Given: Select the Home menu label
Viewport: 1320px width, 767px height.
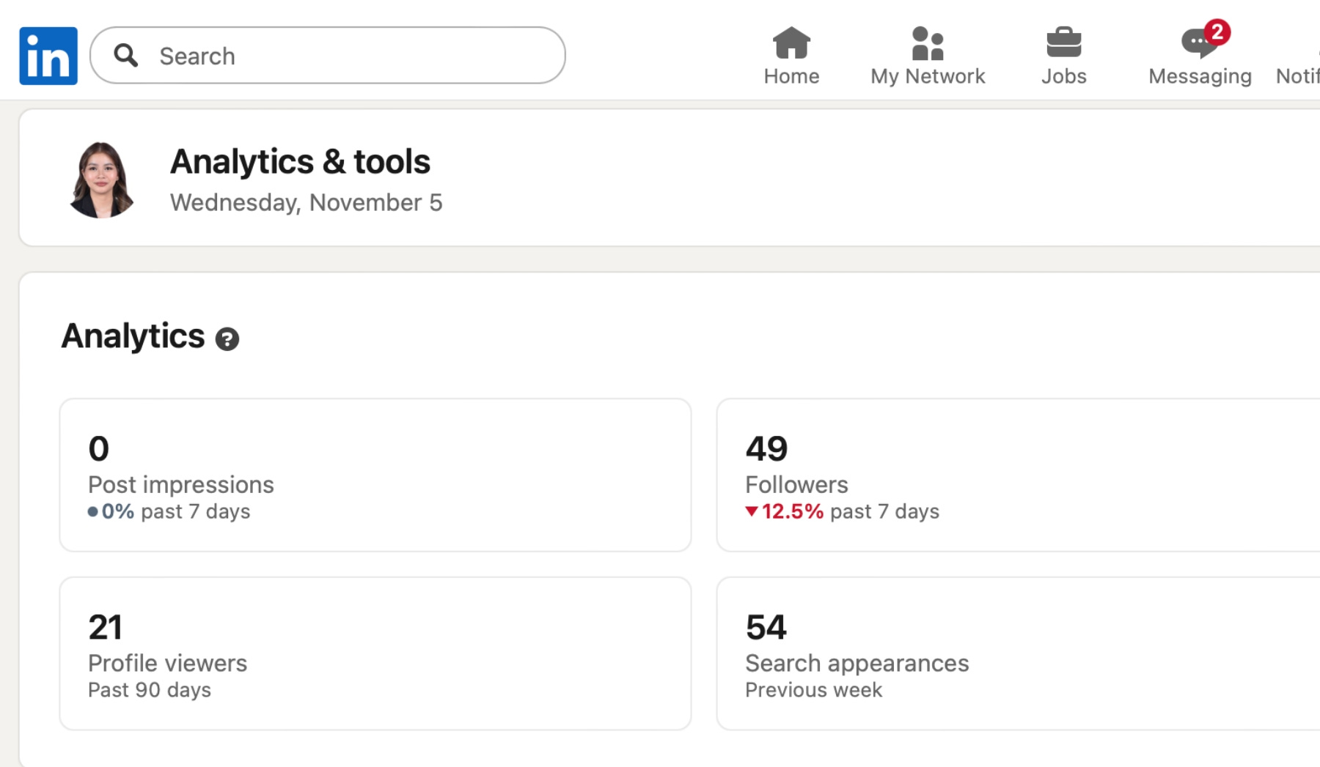Looking at the screenshot, I should click(x=791, y=76).
